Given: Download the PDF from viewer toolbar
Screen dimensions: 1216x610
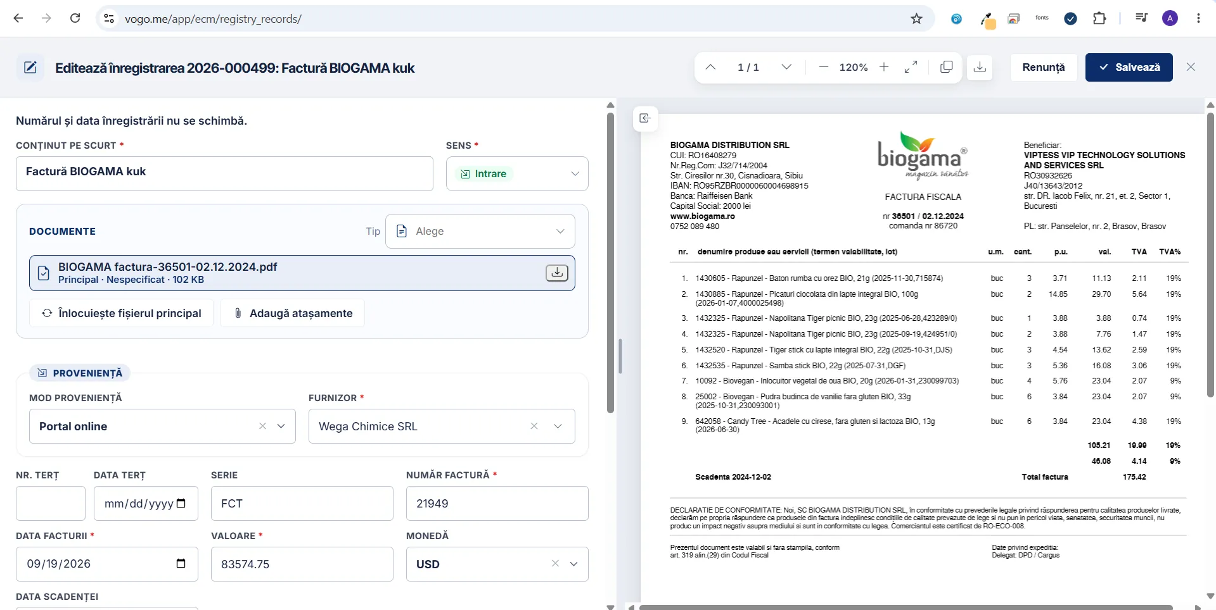Looking at the screenshot, I should point(980,67).
